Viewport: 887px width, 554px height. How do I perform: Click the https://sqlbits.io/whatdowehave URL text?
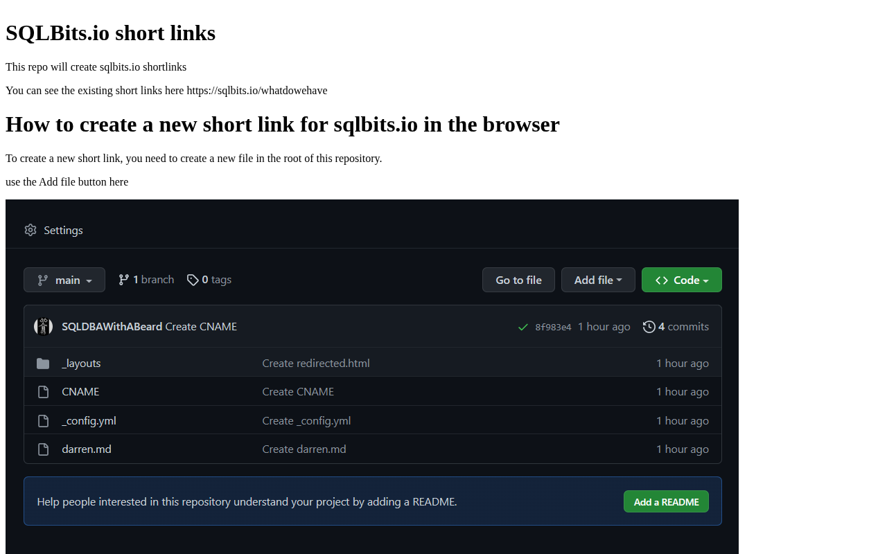257,90
